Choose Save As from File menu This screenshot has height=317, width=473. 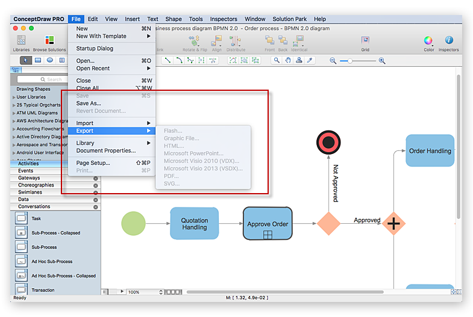point(89,103)
